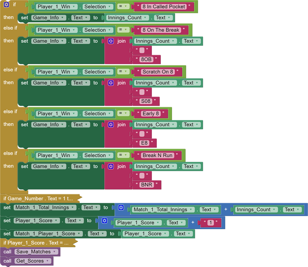Viewport: 308px width, 267px height.
Task: Select the number "1" block
Action: tap(211, 222)
